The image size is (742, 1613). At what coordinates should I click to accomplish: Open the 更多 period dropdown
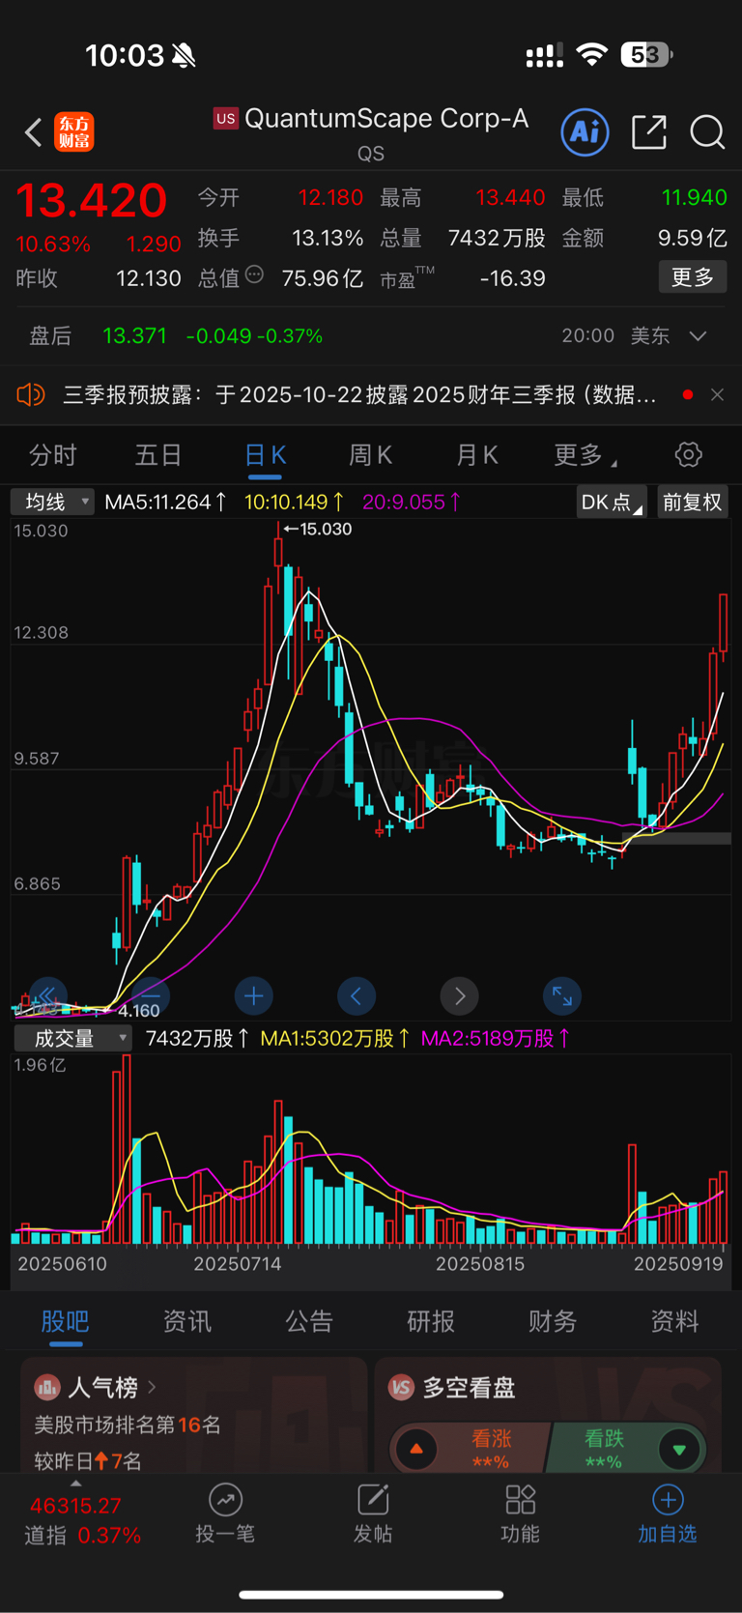(x=585, y=454)
